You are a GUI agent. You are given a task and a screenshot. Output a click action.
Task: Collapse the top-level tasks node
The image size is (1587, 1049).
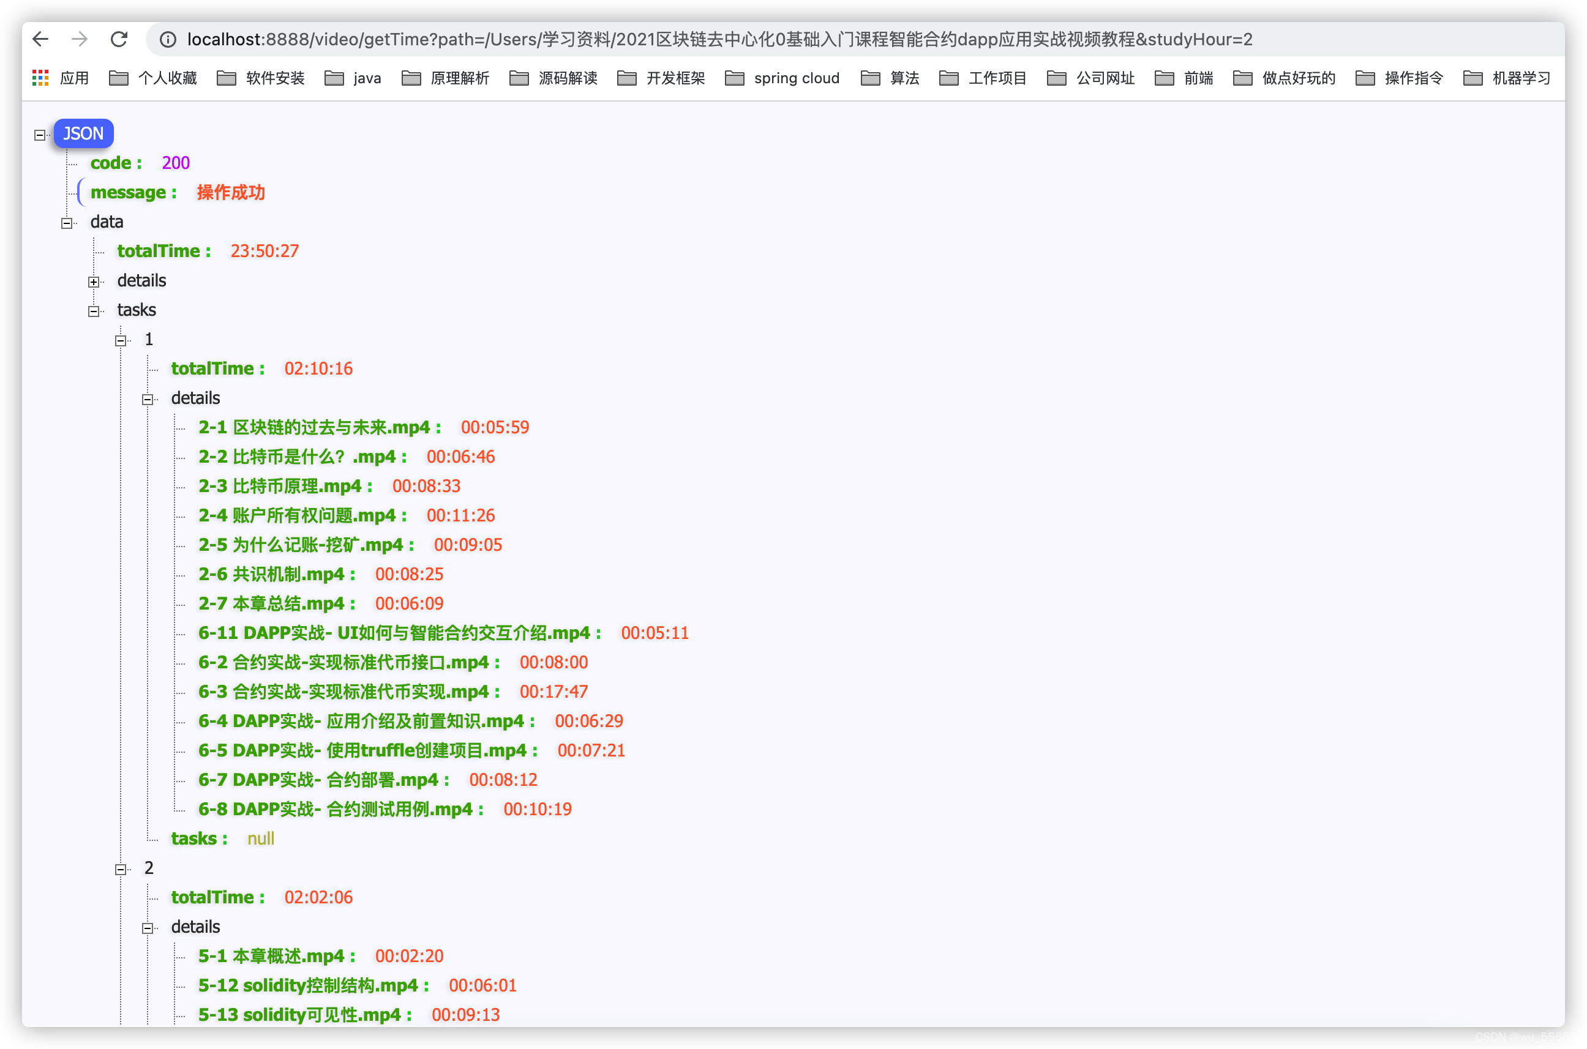pos(94,311)
